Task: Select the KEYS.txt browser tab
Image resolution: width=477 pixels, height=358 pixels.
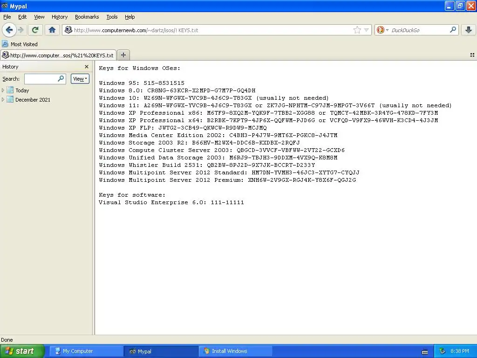Action: coord(58,55)
